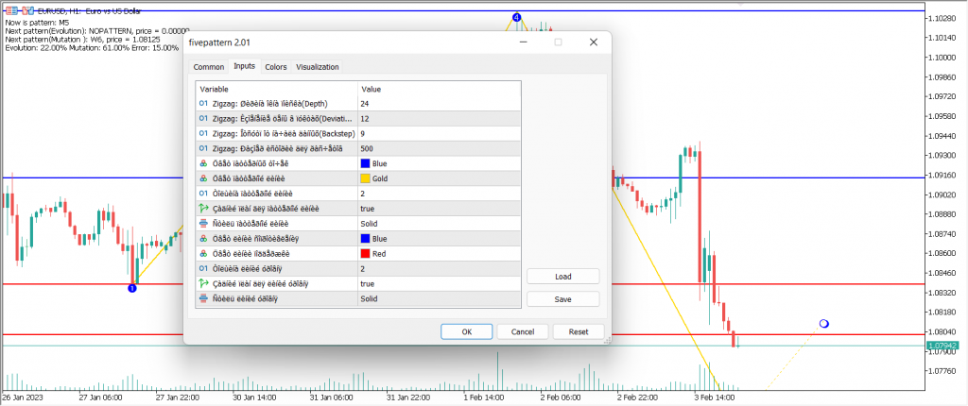Open the upper Solid line style dropdown
This screenshot has height=406, width=968.
439,223
